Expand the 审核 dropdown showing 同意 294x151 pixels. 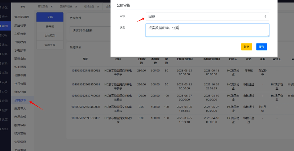pos(207,16)
